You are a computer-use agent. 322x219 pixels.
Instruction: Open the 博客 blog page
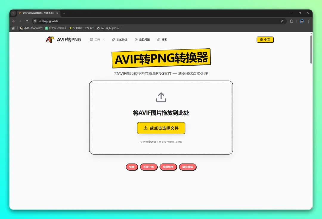[162, 40]
